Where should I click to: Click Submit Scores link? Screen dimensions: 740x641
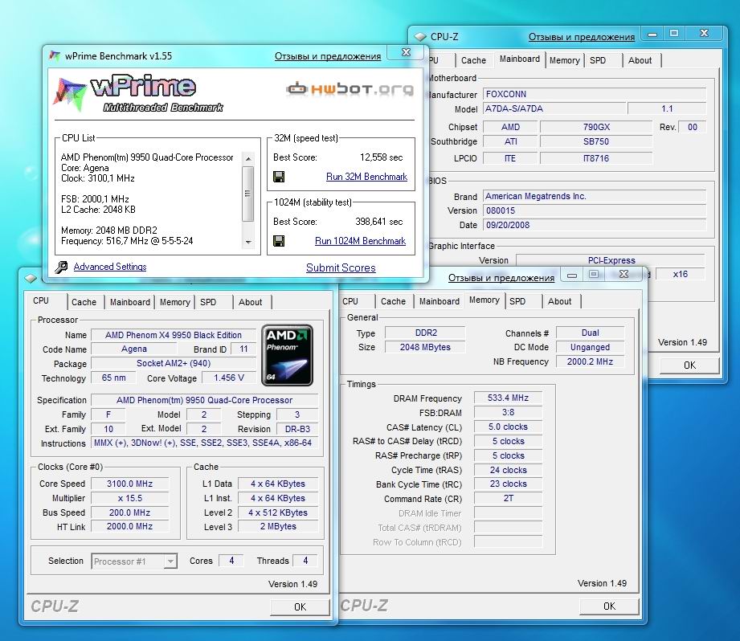pyautogui.click(x=341, y=268)
